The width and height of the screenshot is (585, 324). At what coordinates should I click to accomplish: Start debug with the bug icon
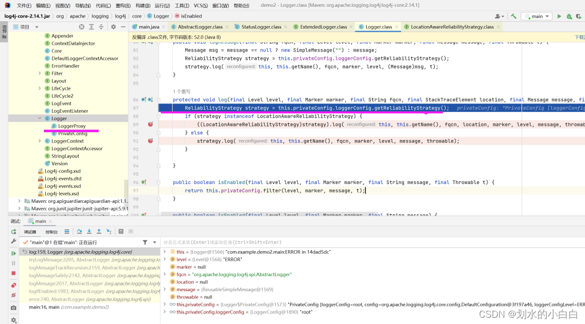pyautogui.click(x=569, y=17)
